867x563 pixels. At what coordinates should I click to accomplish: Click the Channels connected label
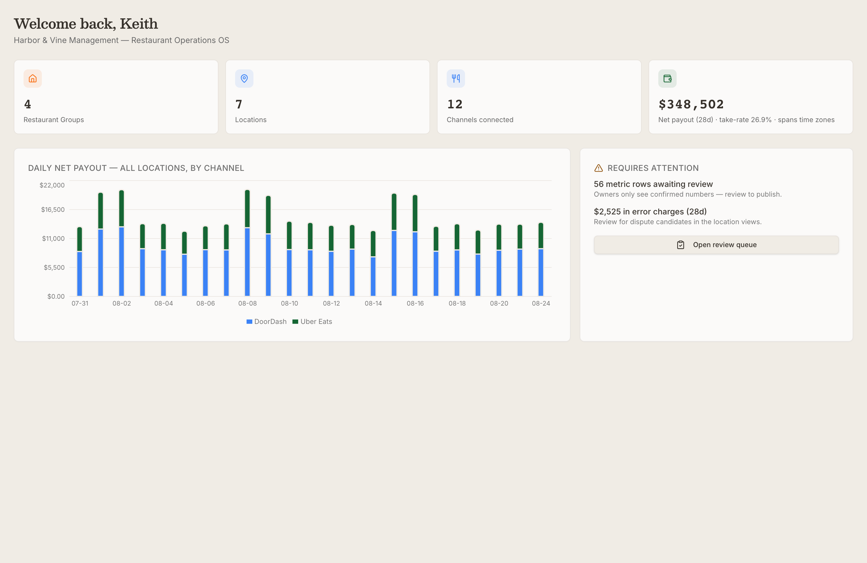coord(480,120)
